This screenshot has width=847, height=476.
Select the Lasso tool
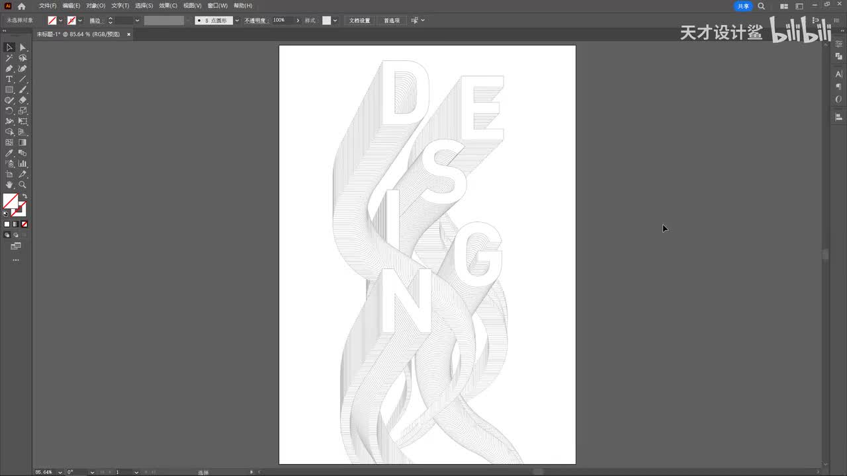click(22, 58)
